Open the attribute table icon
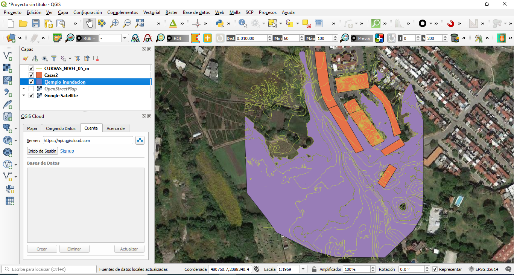Image resolution: width=514 pixels, height=275 pixels. [x=319, y=23]
